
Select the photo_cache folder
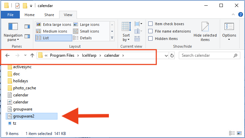pyautogui.click(x=22, y=88)
